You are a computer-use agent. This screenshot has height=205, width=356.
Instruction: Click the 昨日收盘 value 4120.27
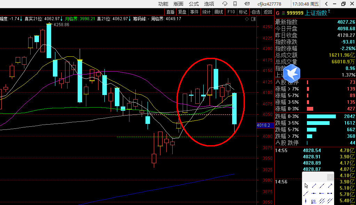pos(346,35)
